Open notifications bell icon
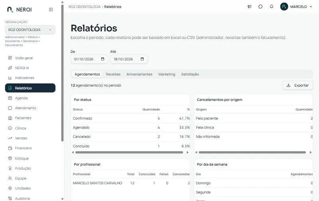The height and width of the screenshot is (201, 319). point(272,7)
